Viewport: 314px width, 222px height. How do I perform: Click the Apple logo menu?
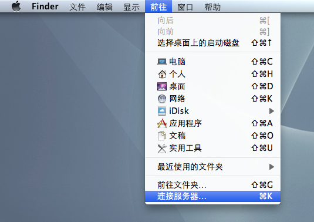click(16, 6)
